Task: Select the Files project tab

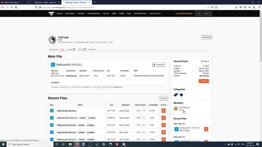Action: [x=62, y=49]
